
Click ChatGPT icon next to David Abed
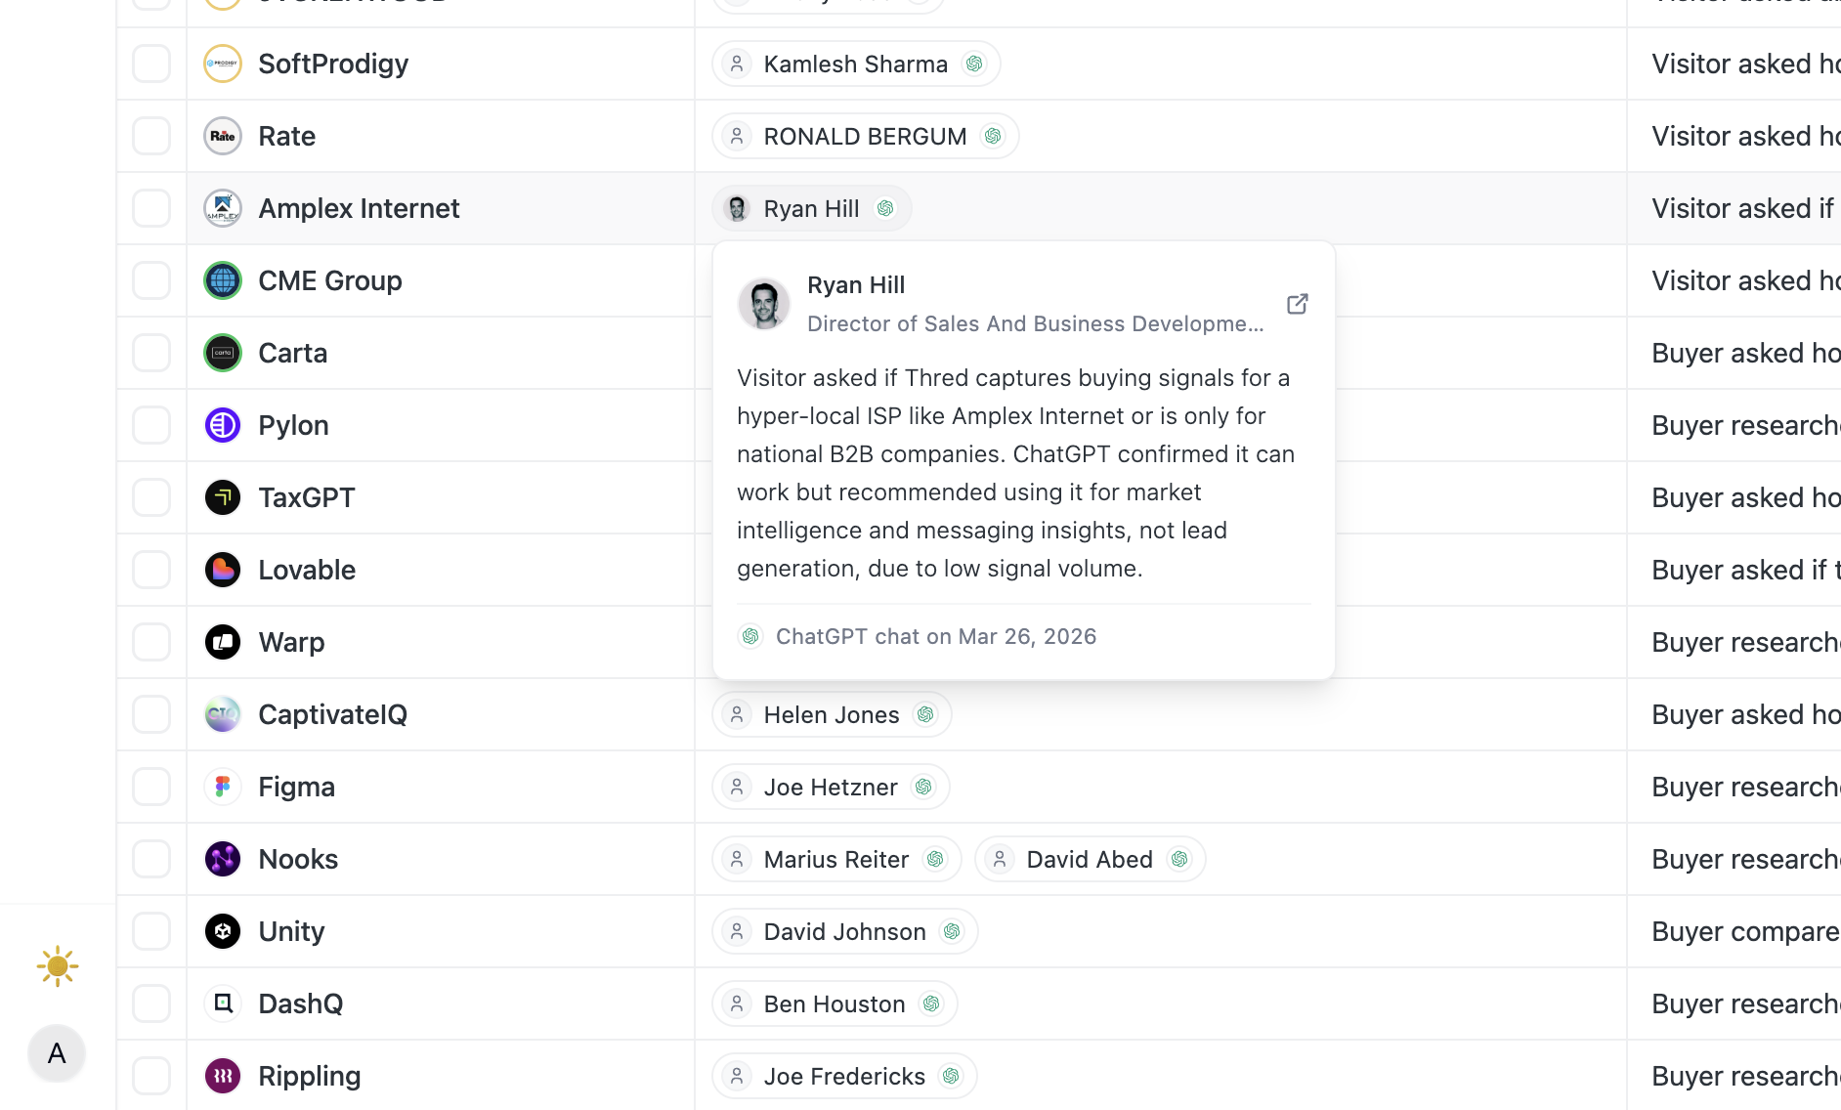(1179, 859)
